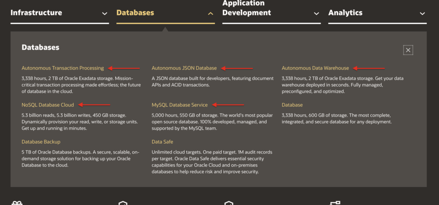Viewport: 439px width, 205px height.
Task: Open the Application Development category
Action: pyautogui.click(x=271, y=11)
